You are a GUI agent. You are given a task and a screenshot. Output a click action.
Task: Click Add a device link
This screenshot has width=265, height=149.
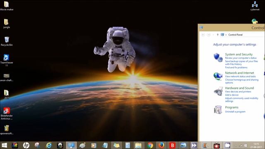232,95
